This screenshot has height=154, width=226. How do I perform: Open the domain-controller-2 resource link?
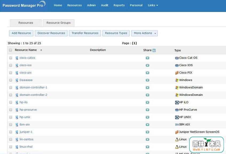33,95
